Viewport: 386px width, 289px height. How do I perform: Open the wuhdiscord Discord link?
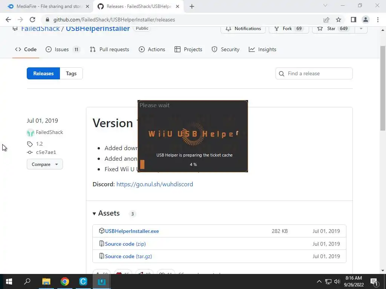pyautogui.click(x=155, y=184)
